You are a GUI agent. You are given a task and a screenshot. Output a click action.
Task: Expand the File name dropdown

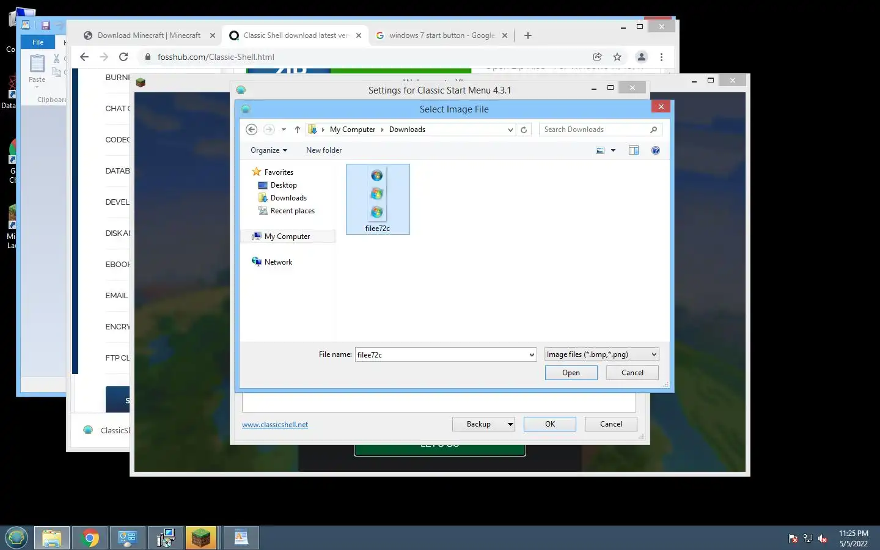[x=532, y=354]
